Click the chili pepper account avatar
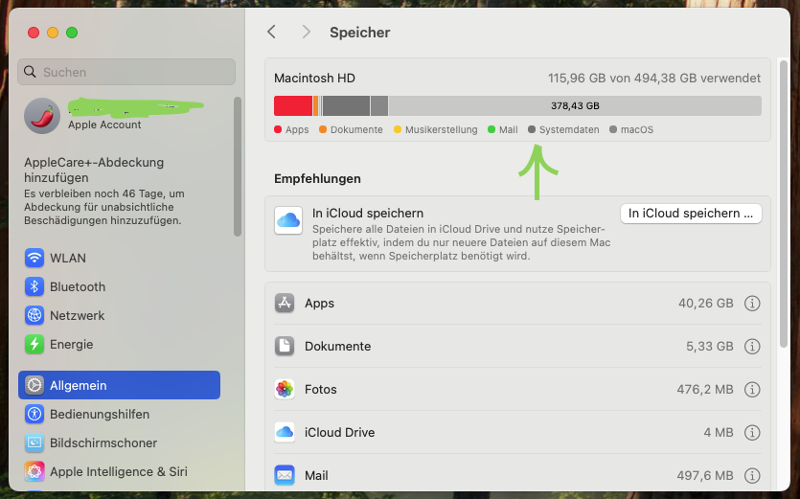 42,116
